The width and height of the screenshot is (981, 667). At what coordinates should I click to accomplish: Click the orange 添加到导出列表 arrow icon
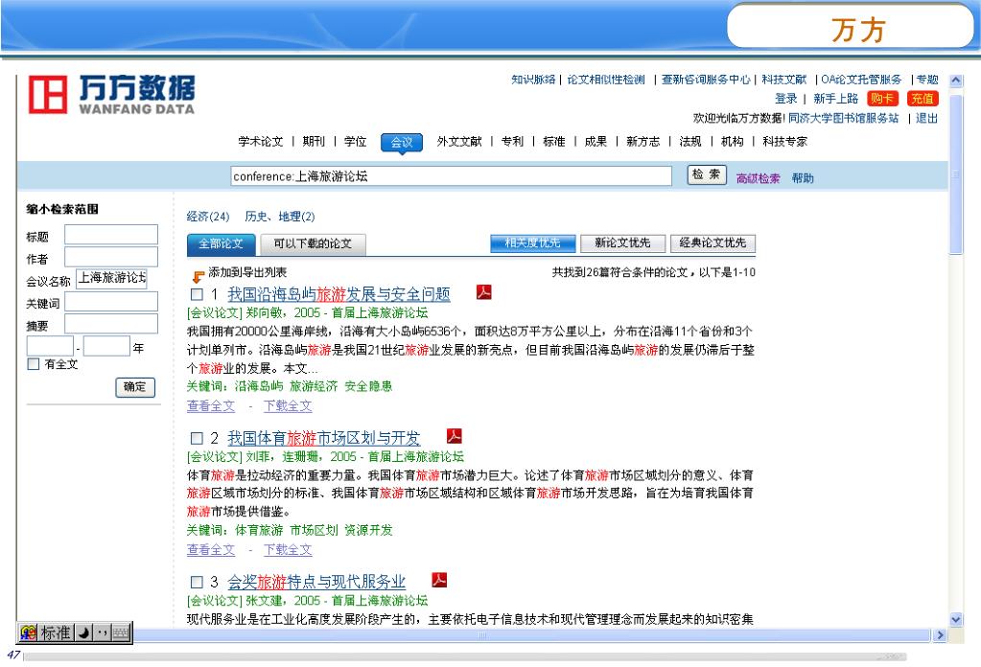(198, 276)
